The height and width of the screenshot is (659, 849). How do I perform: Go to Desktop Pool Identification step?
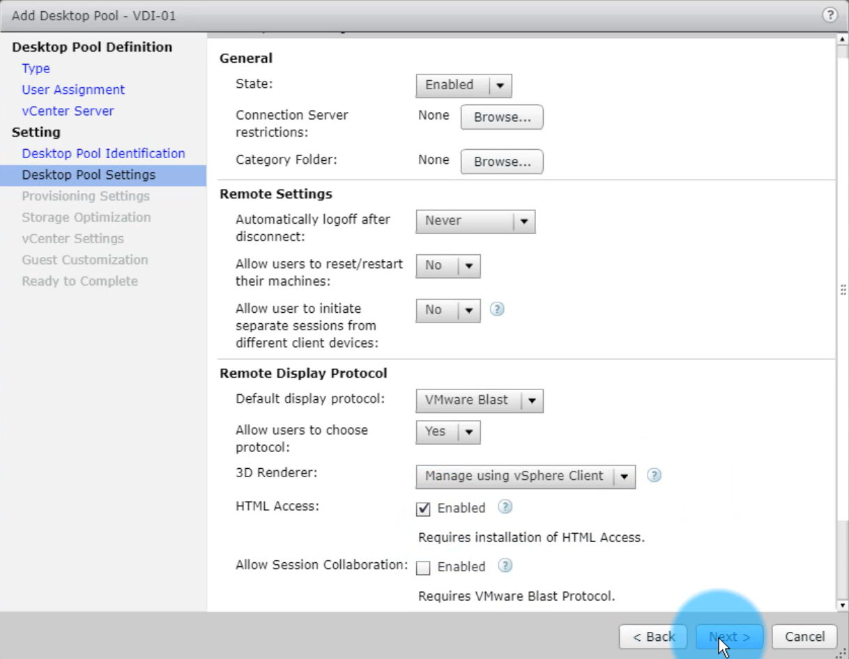point(103,153)
